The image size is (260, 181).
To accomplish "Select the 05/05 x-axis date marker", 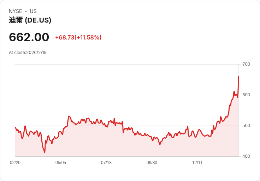I will coord(61,163).
